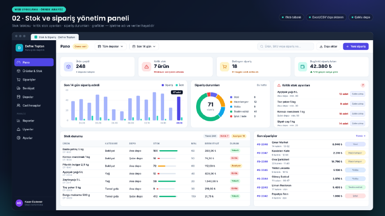This screenshot has height=216, width=385.
Task: Click the BİRİM FİYAT column header
Action: (212, 143)
